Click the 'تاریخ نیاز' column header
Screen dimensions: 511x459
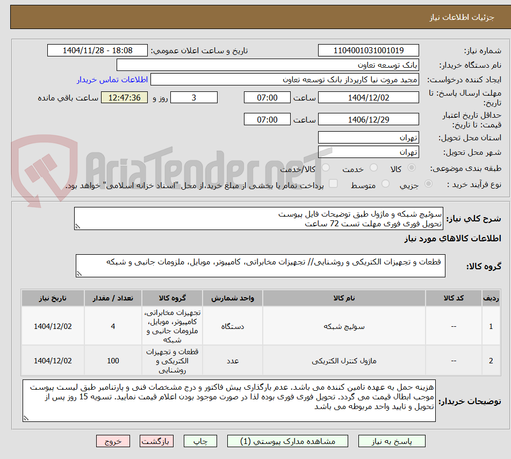pos(53,298)
